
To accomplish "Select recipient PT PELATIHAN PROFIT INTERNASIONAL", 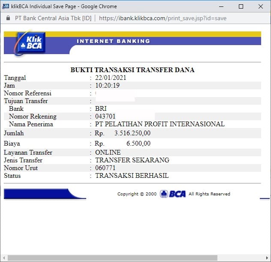I will click(160, 124).
